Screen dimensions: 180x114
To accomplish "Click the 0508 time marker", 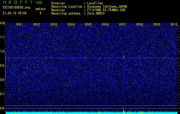I will click(140, 24).
